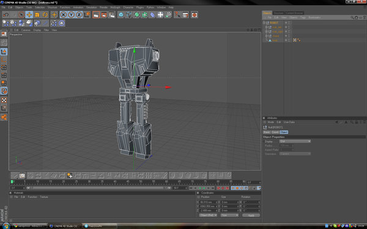Click the green play forward button
Screen dimensions: 367x229
(204, 188)
